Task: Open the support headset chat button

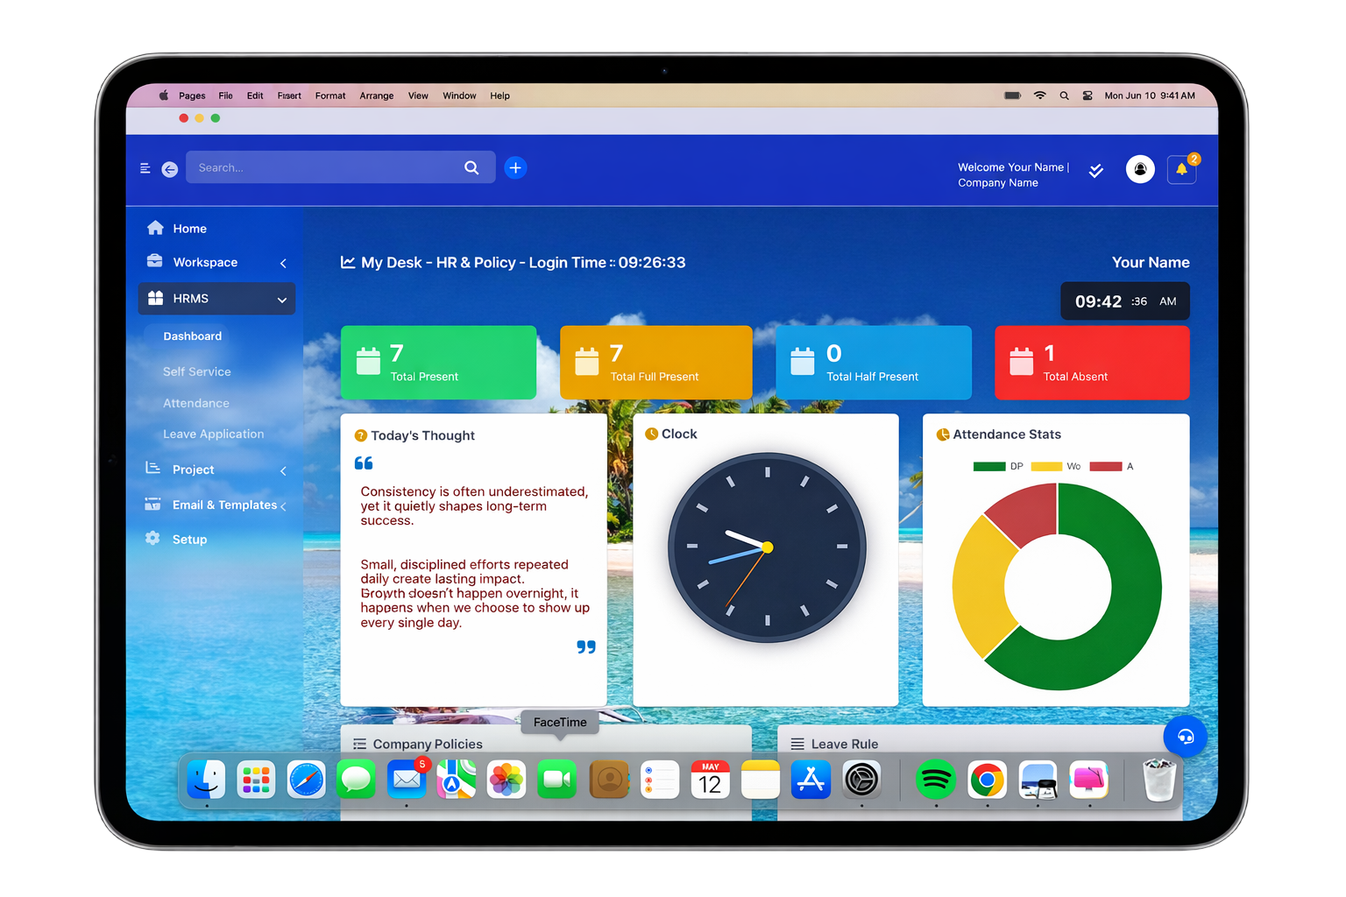Action: pyautogui.click(x=1185, y=737)
